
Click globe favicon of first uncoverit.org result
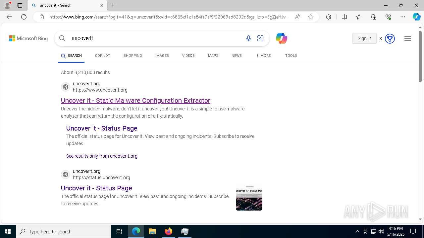point(66,87)
